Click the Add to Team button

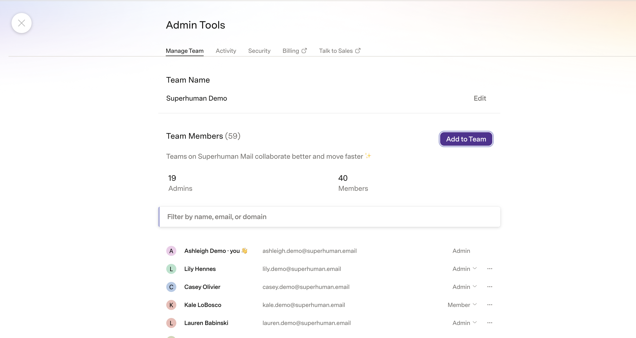tap(466, 139)
